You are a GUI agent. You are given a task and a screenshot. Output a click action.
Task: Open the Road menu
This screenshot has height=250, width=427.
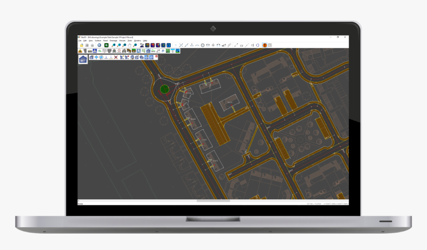pyautogui.click(x=105, y=41)
